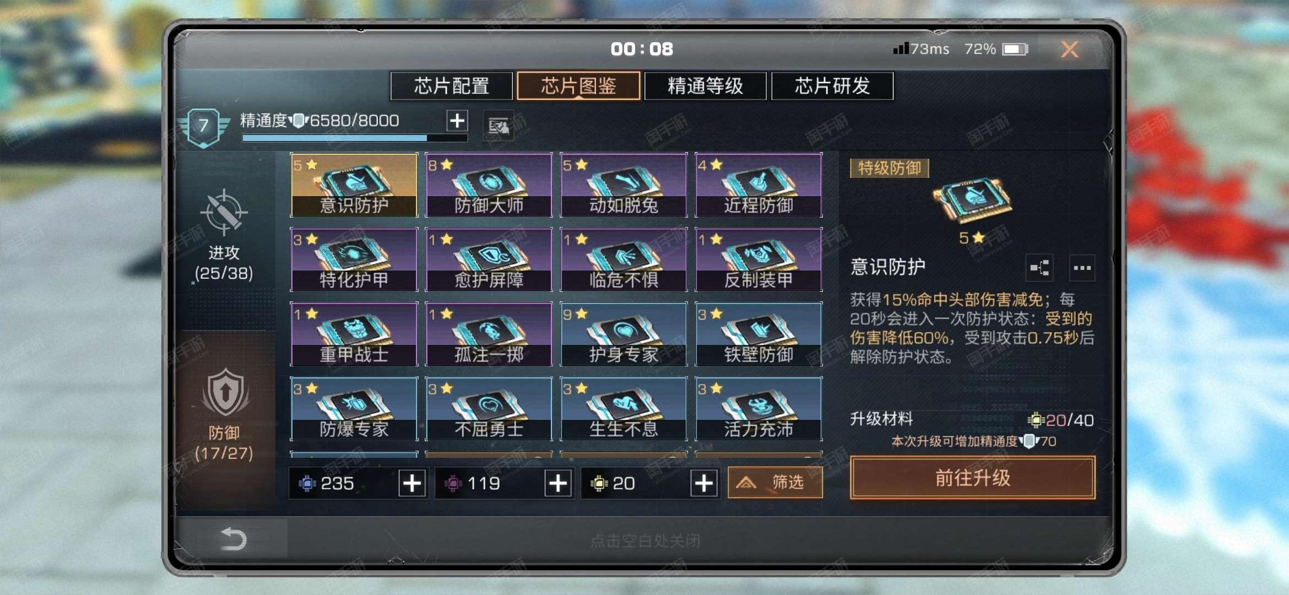Select the 意识防护 chip card

[x=354, y=185]
